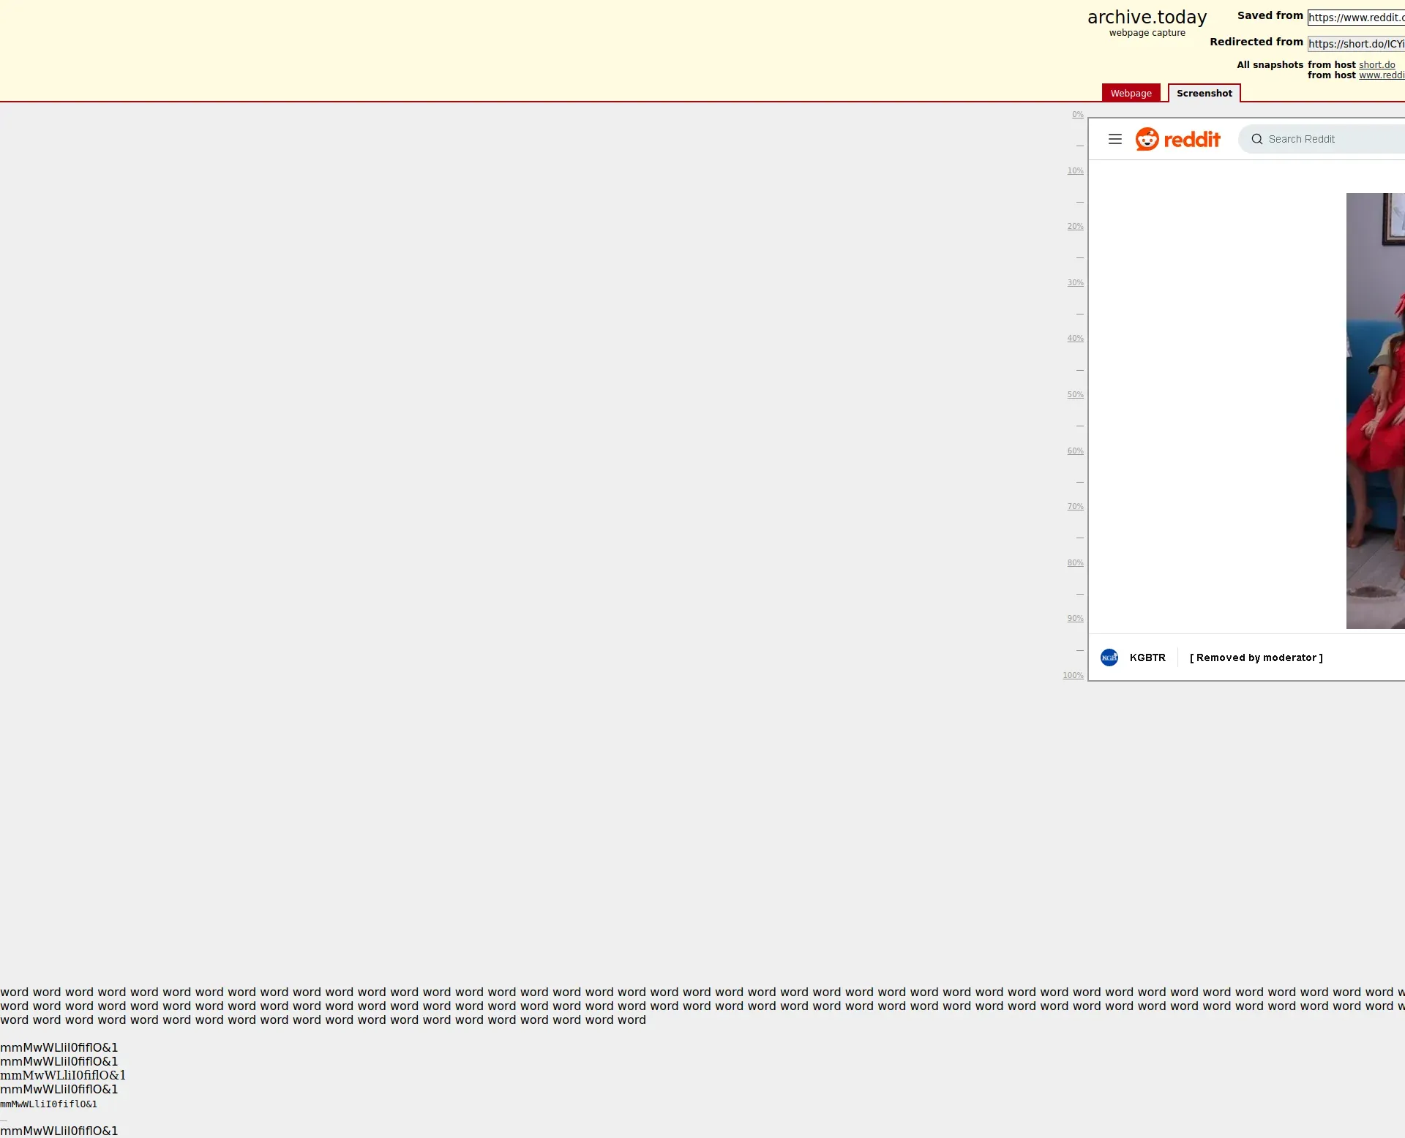Switch to the Webpage tab
The image size is (1405, 1138).
(x=1131, y=93)
